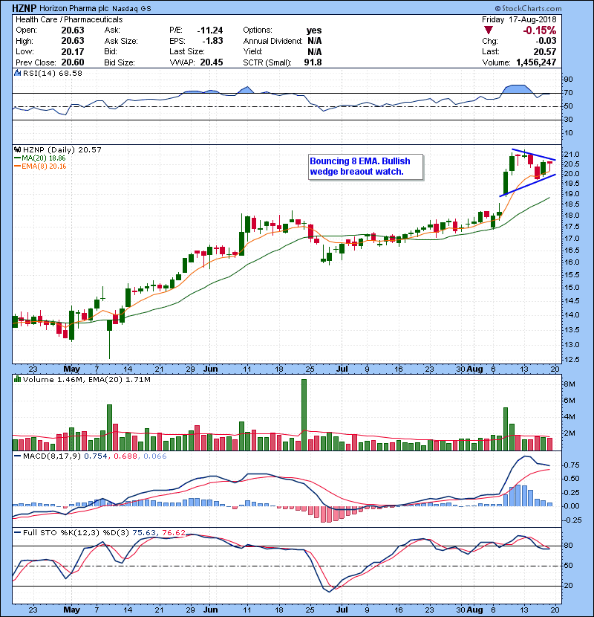This screenshot has height=617, width=594.
Task: Select the Volume value 1,456,247
Action: [x=536, y=62]
